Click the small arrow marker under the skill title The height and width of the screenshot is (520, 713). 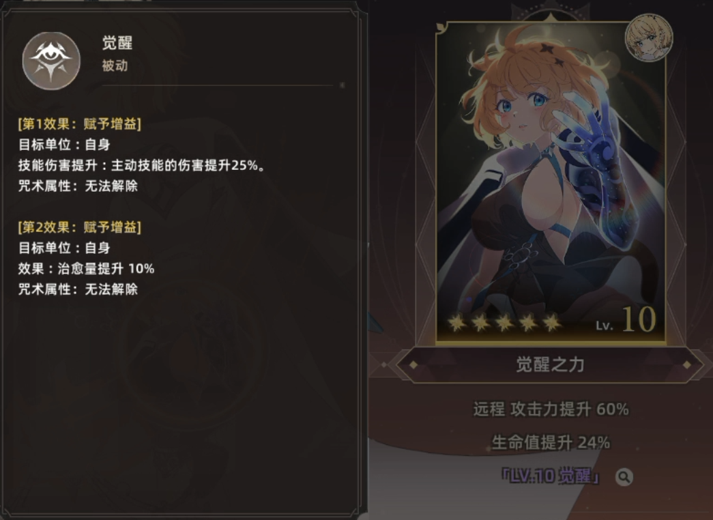point(342,85)
